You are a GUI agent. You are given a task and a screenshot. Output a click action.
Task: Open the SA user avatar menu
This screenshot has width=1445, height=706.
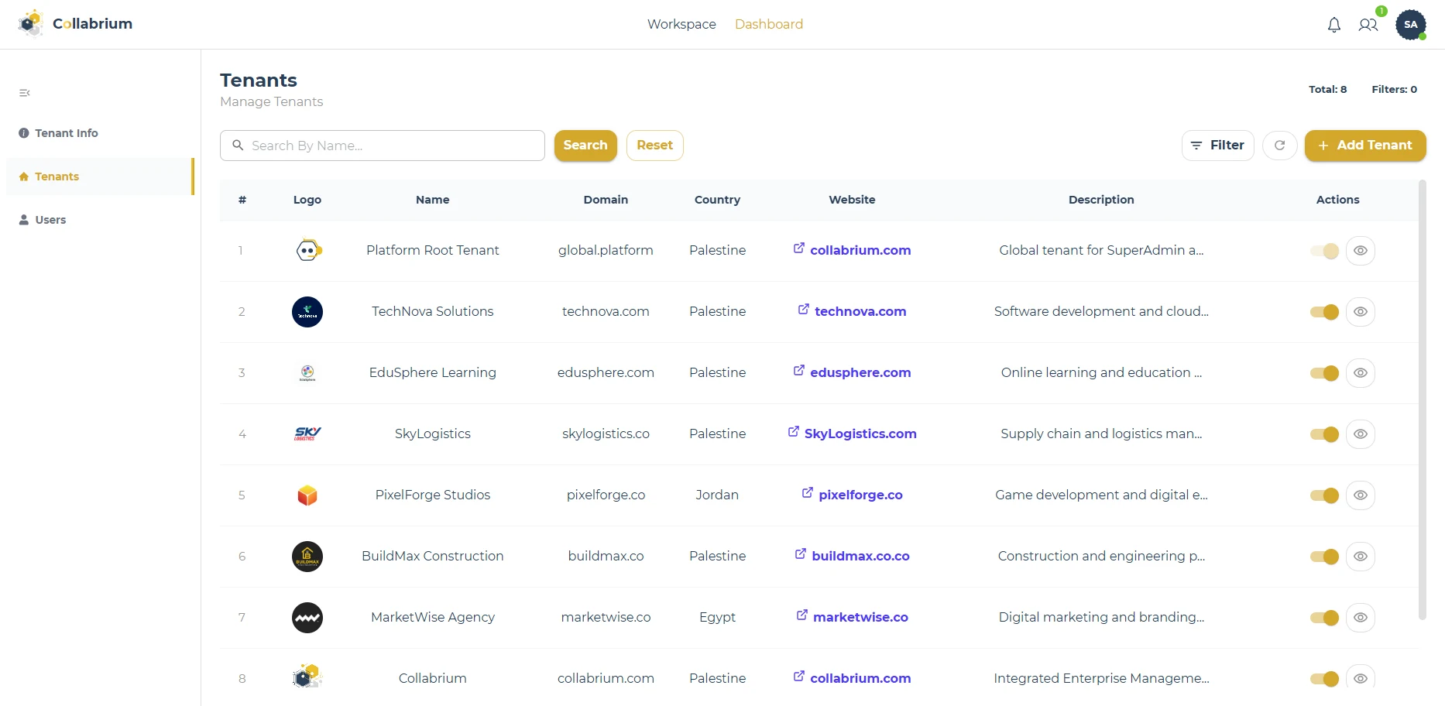[1411, 25]
